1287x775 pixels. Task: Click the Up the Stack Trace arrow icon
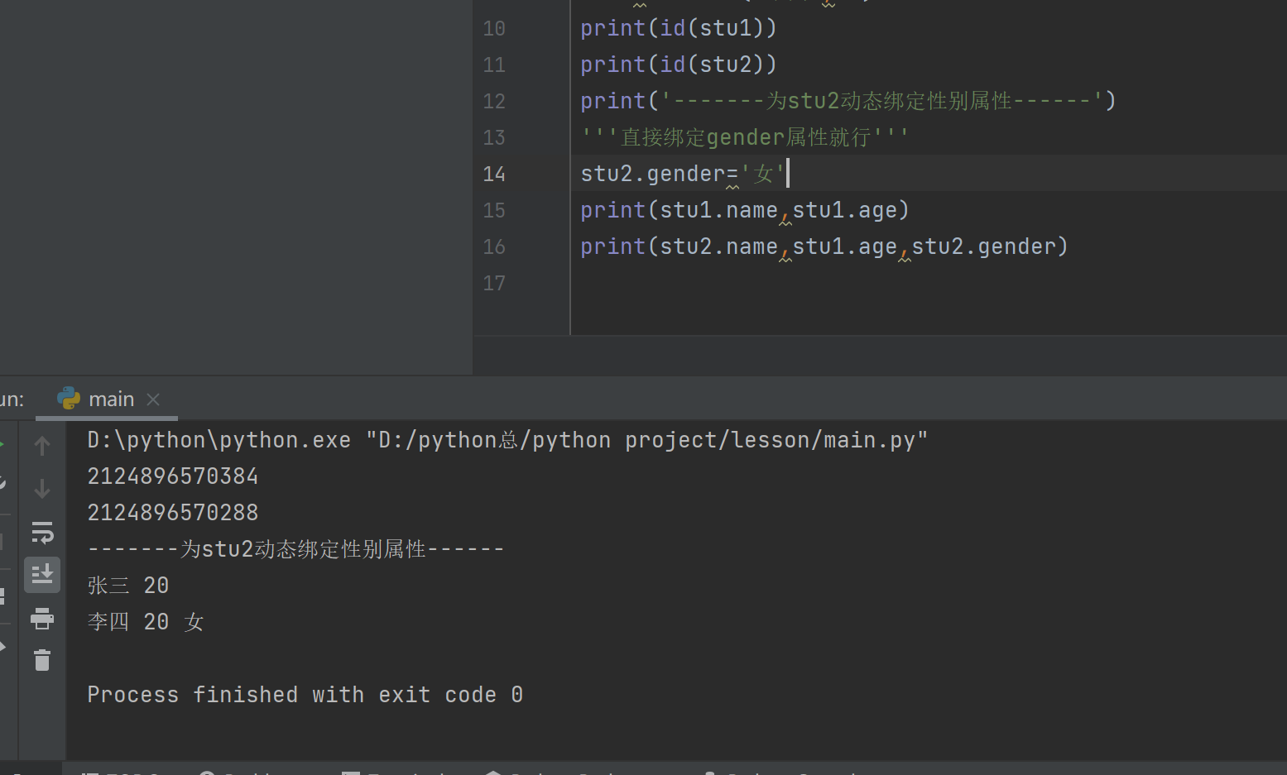point(42,446)
